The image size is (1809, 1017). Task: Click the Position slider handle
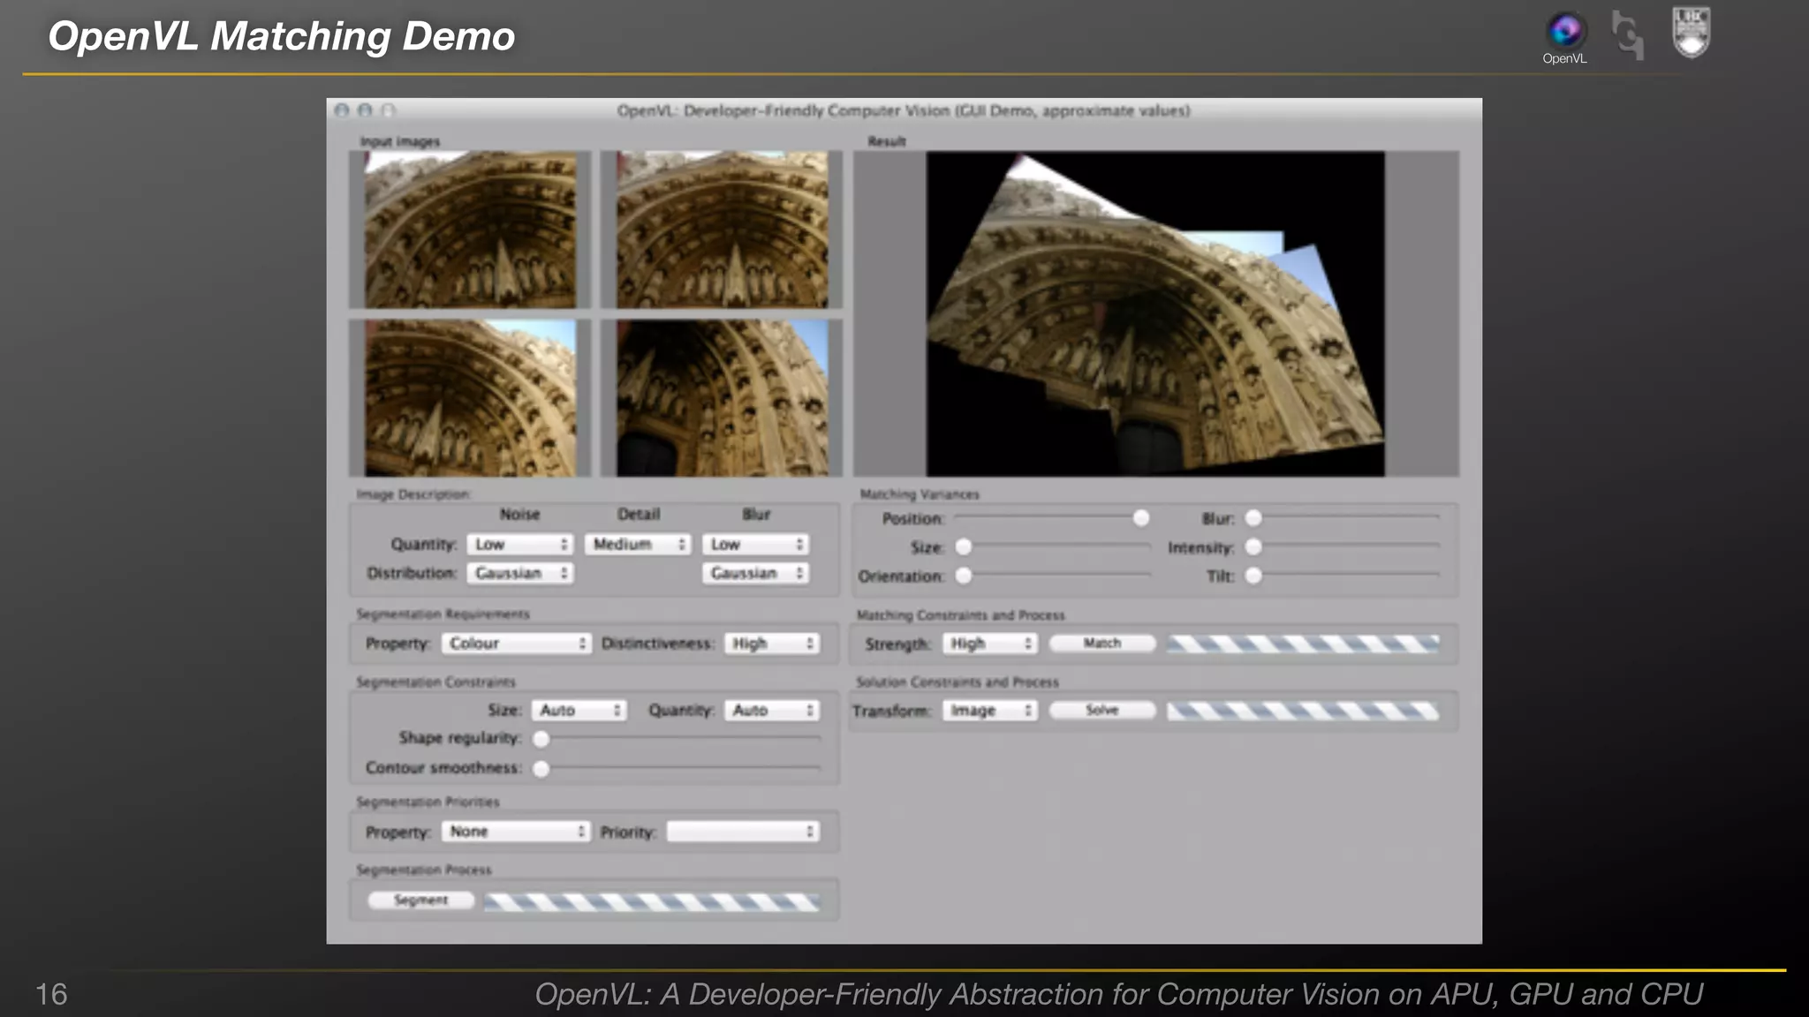point(1141,518)
